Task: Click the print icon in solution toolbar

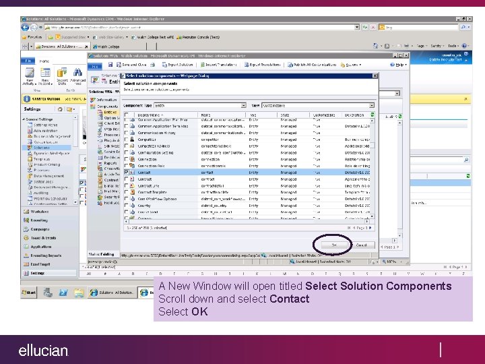Action: coord(152,65)
